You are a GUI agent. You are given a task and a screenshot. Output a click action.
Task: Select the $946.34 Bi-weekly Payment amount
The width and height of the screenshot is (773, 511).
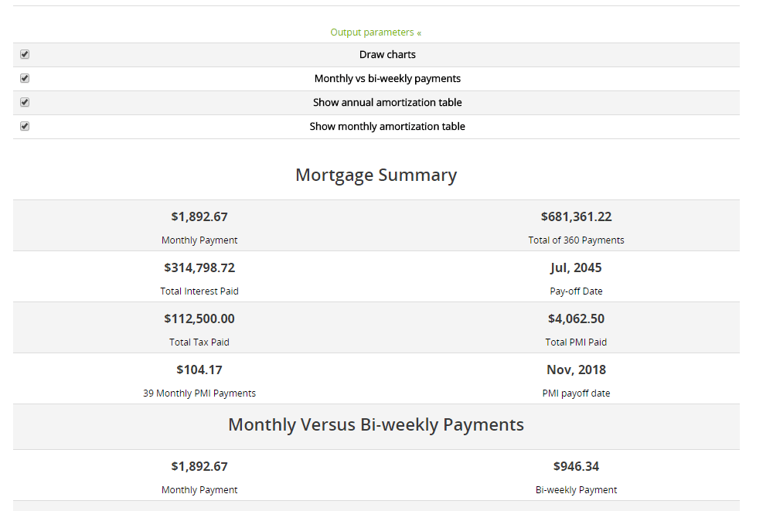[x=577, y=467]
